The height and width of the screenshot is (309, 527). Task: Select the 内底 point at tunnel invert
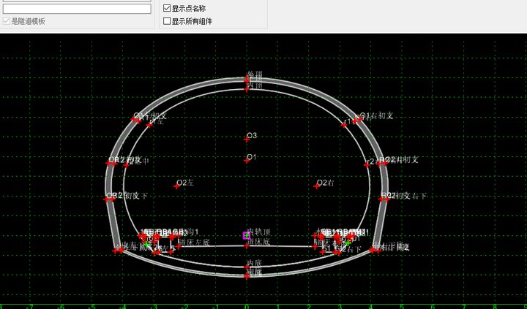[x=247, y=266]
